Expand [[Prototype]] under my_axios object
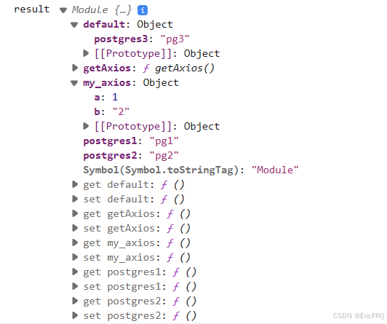The image size is (387, 324). [86, 126]
